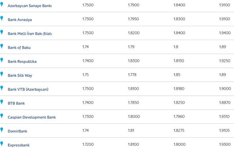Click location pin next to DəmirBank

[2, 130]
